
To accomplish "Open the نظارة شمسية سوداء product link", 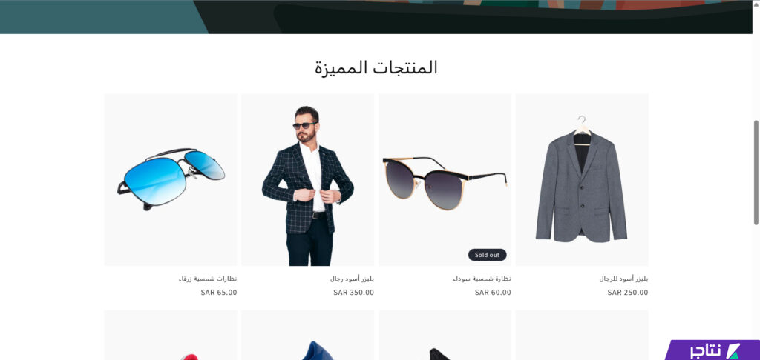I will [x=482, y=279].
